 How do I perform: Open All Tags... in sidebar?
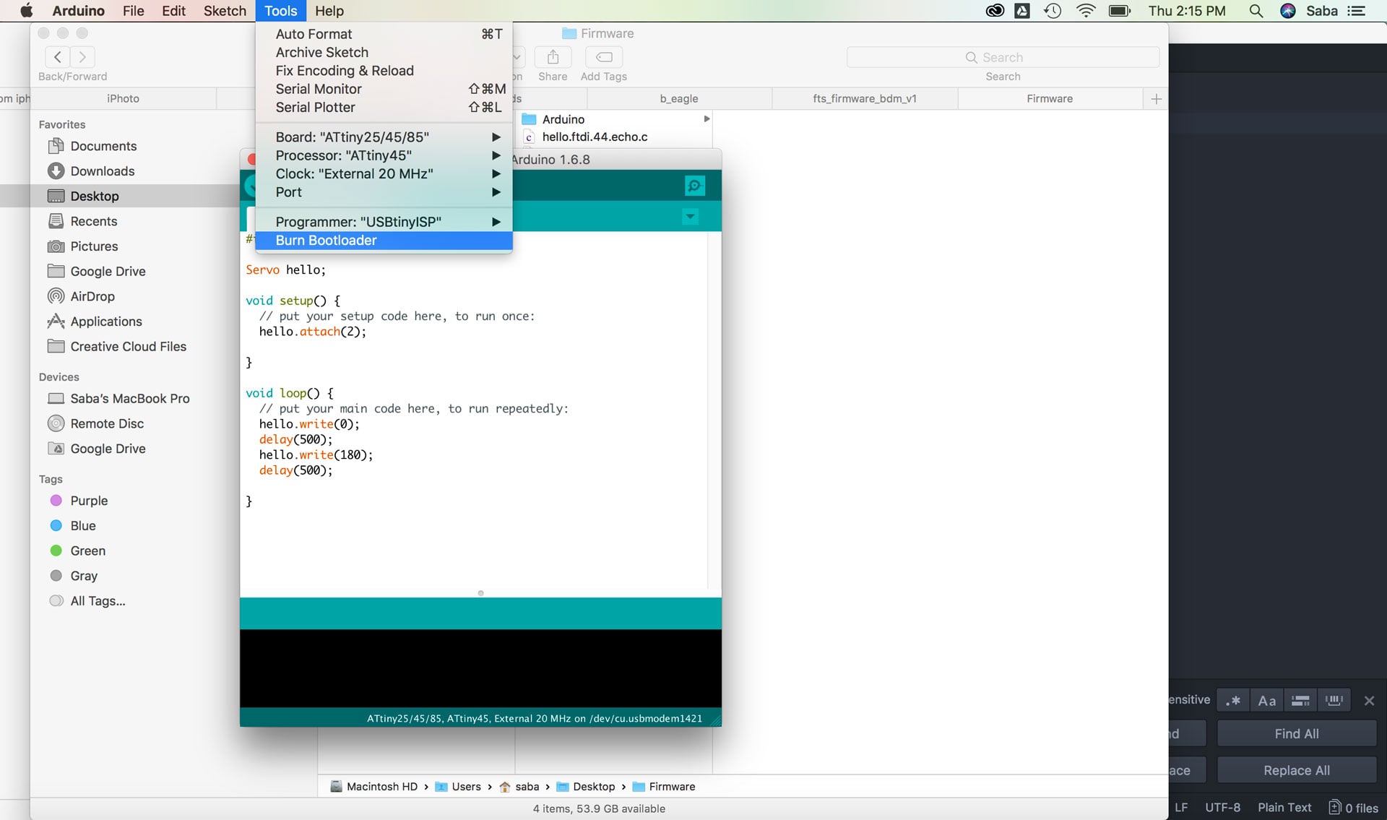tap(98, 600)
